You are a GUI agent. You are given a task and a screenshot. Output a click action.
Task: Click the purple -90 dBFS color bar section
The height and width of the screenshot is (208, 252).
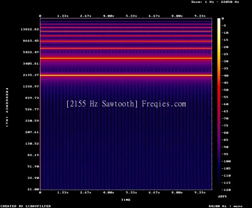pyautogui.click(x=219, y=147)
